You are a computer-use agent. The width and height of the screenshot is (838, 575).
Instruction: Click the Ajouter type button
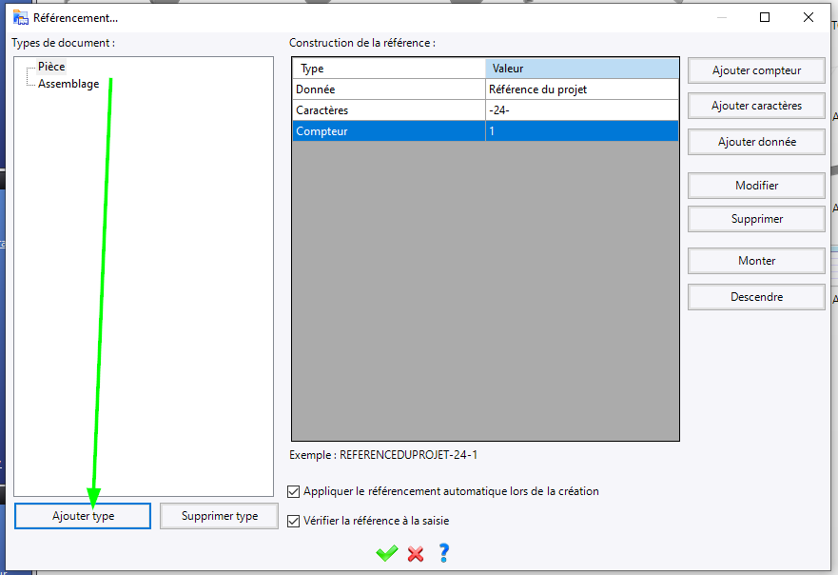coord(83,516)
